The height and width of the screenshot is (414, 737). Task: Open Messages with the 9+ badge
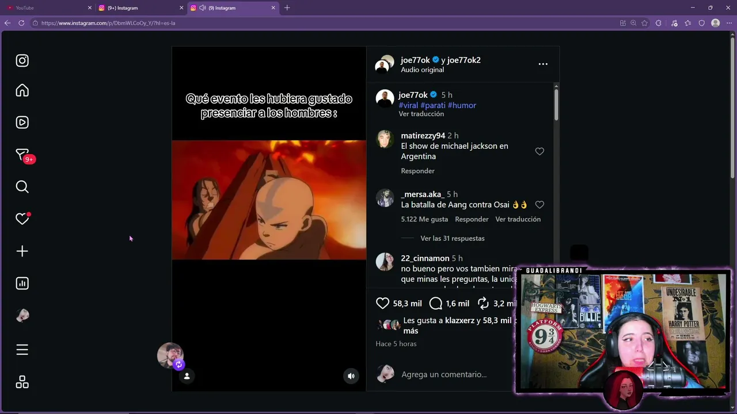(23, 155)
